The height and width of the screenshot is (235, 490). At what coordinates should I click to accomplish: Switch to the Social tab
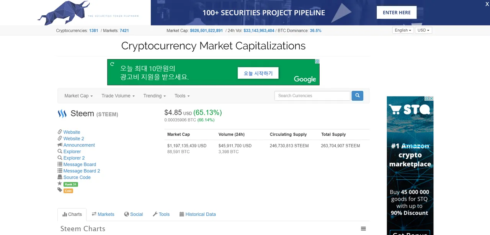pos(134,214)
